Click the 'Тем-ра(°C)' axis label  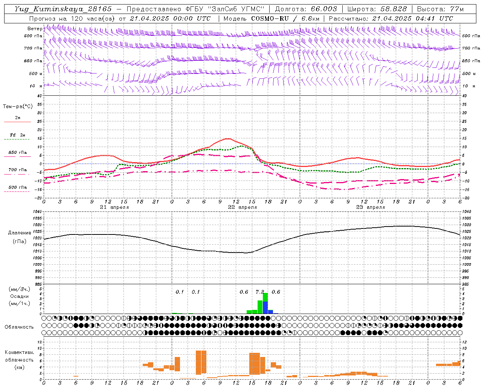click(18, 107)
